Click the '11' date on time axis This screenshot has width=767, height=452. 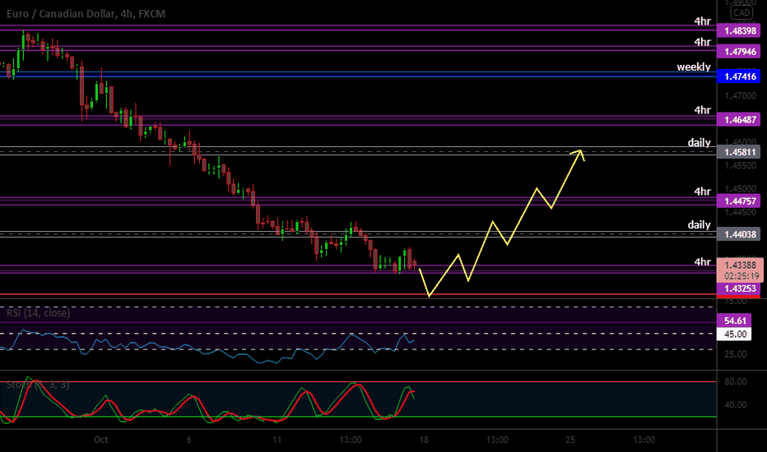[277, 440]
